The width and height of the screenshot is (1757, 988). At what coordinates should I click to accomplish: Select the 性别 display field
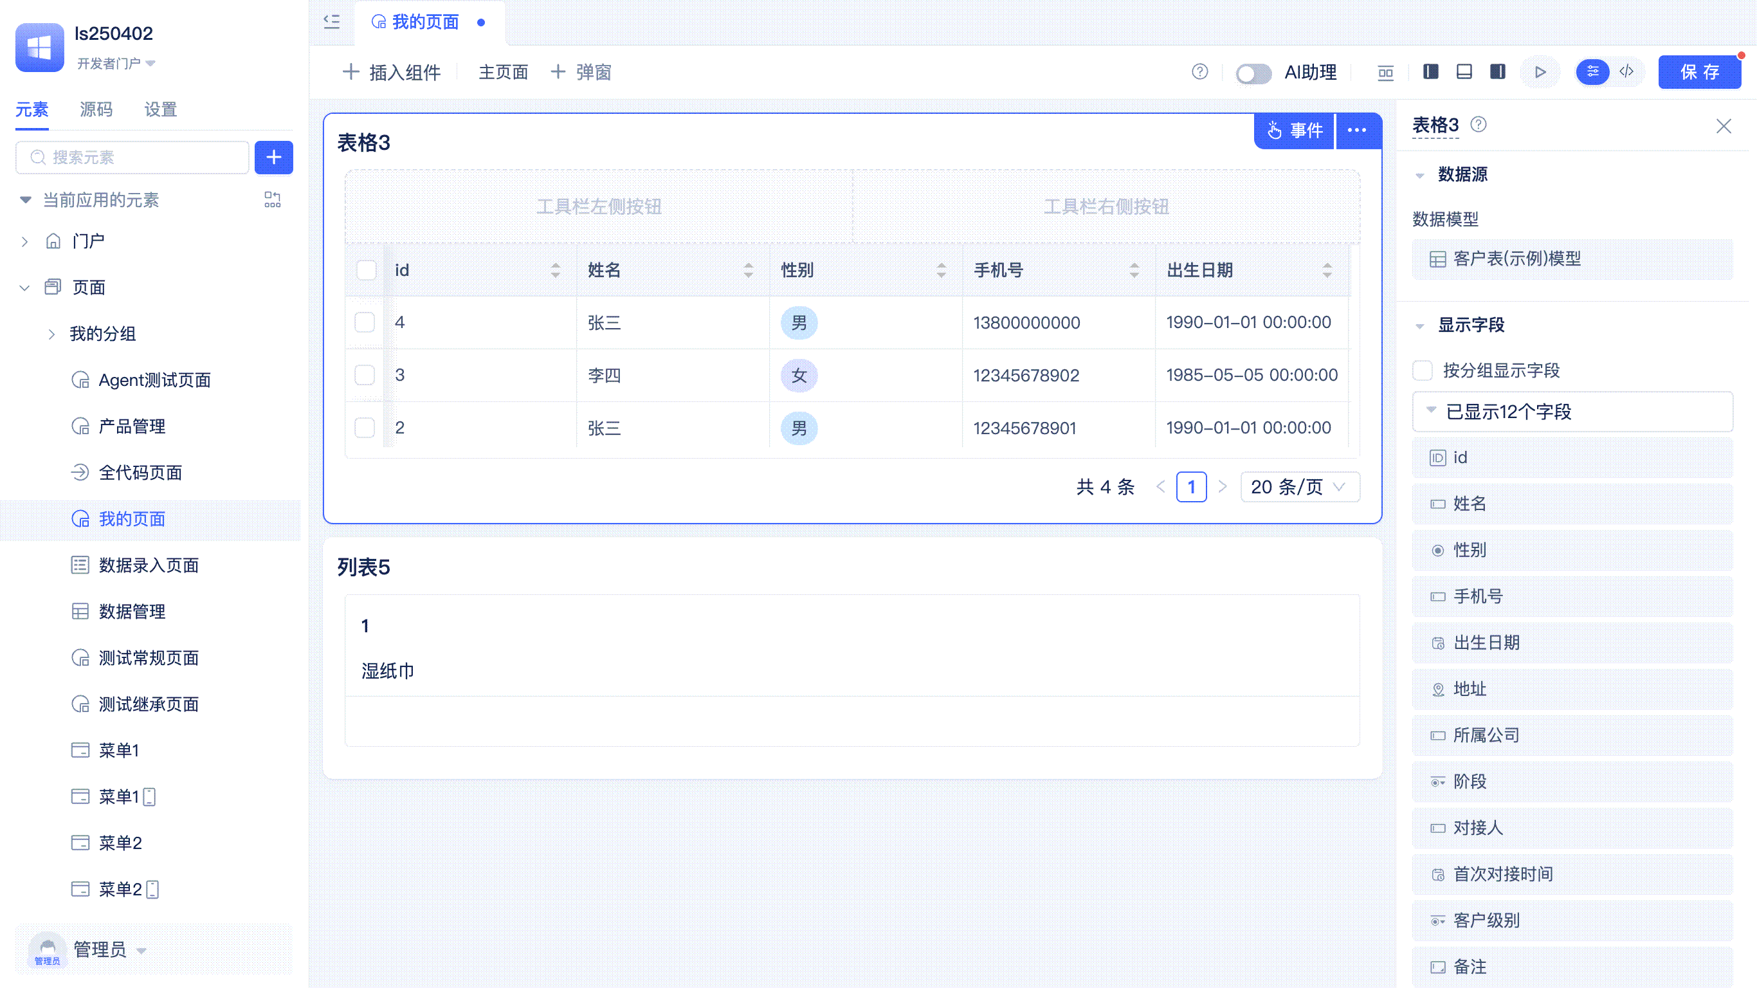tap(1573, 551)
